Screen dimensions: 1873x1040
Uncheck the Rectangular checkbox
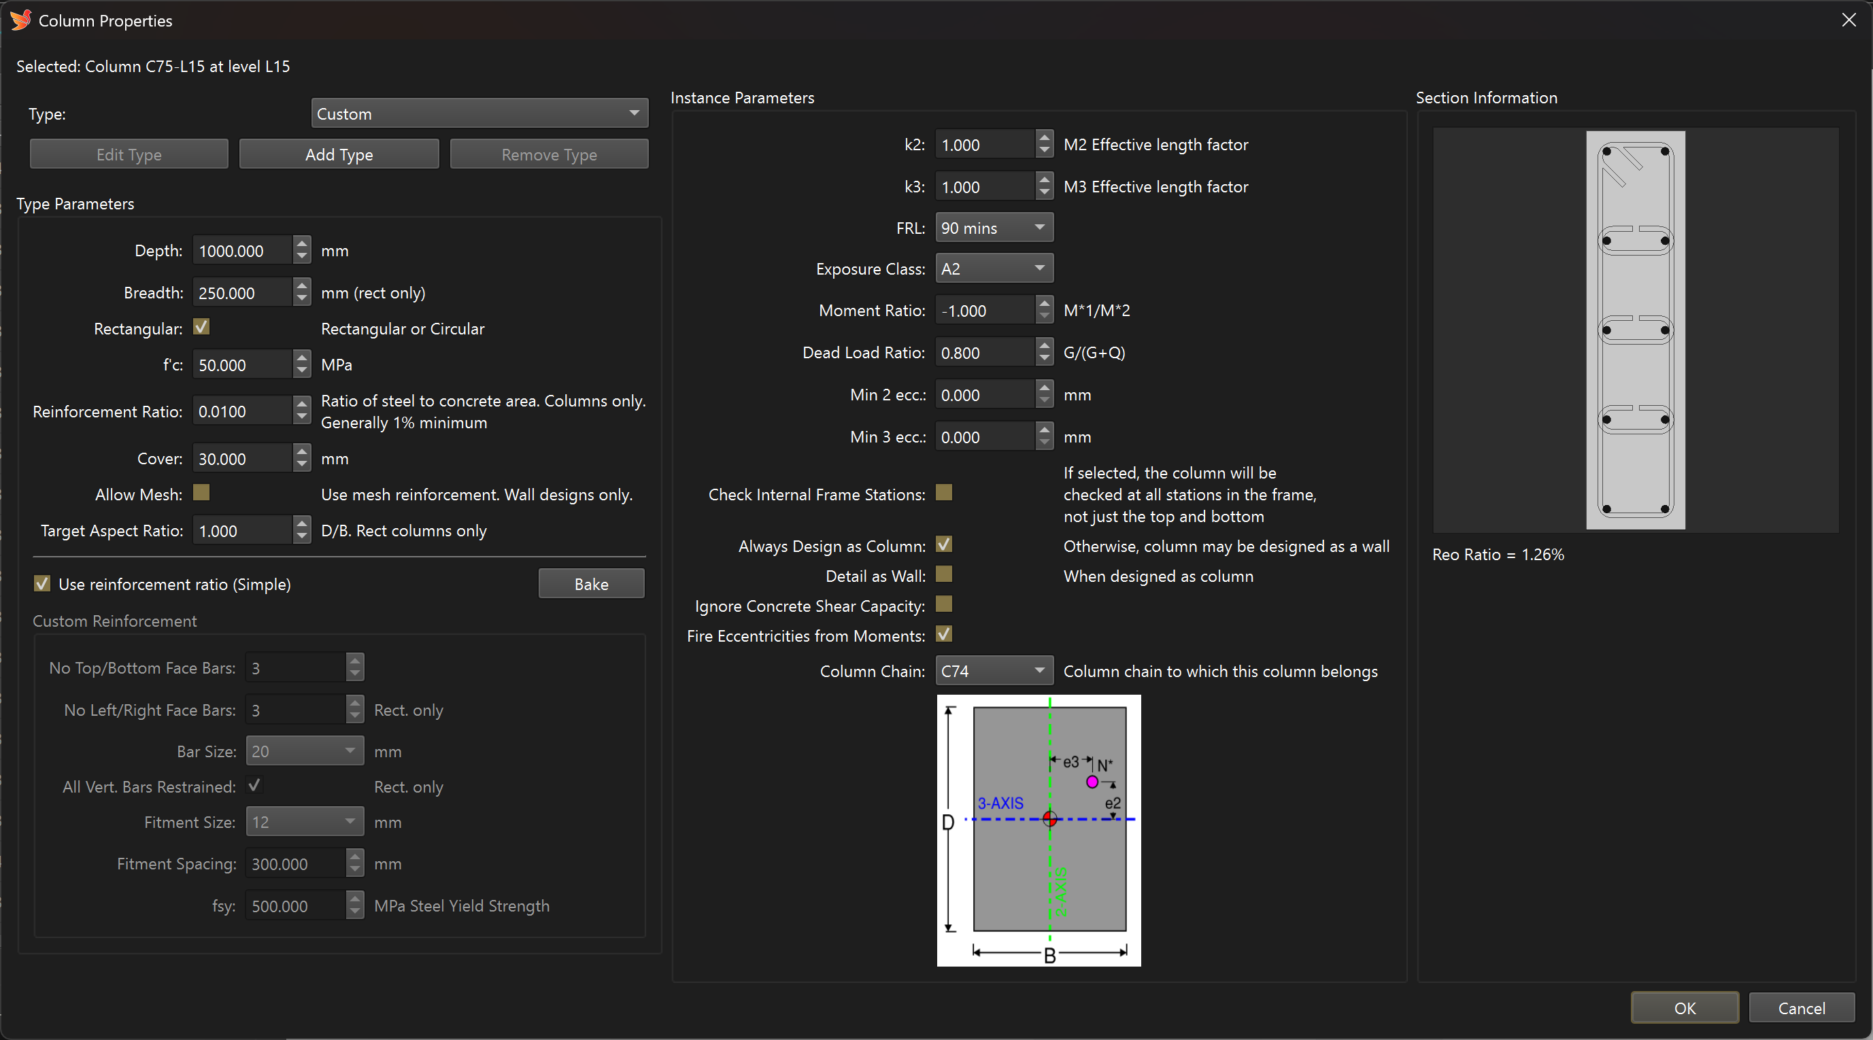(x=201, y=327)
